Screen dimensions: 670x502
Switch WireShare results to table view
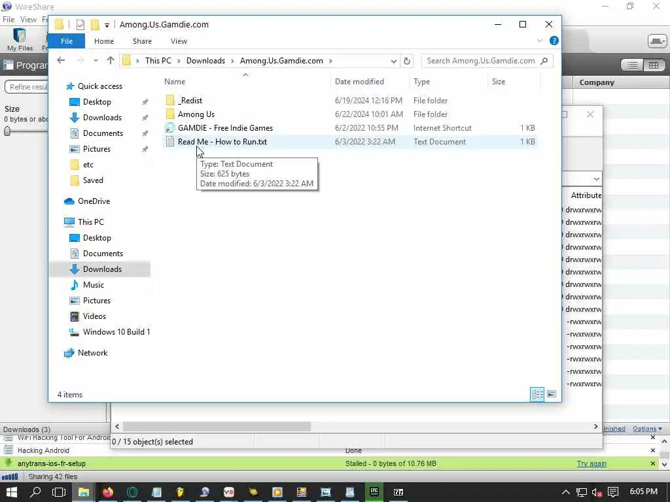pos(654,65)
